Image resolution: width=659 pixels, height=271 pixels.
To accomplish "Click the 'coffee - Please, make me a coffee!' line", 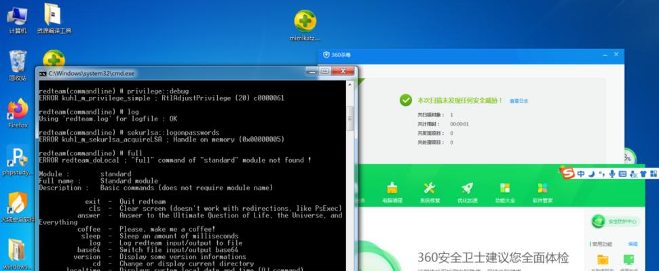I will point(147,229).
